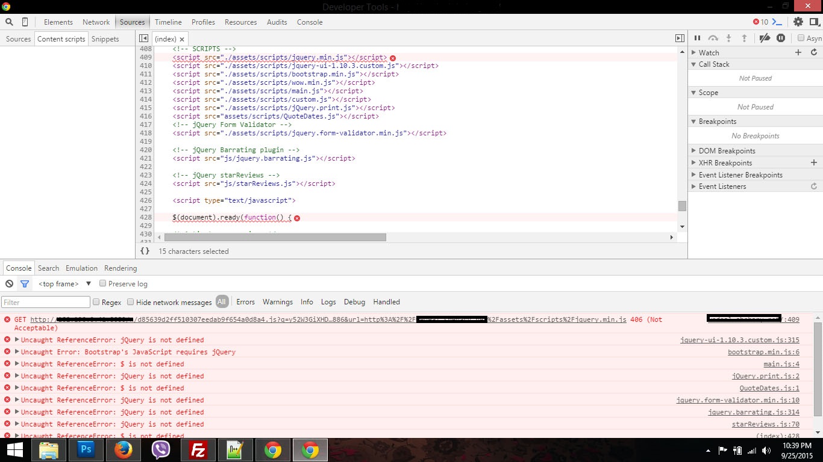Enable the Async checkbox
The image size is (823, 462).
[x=801, y=38]
